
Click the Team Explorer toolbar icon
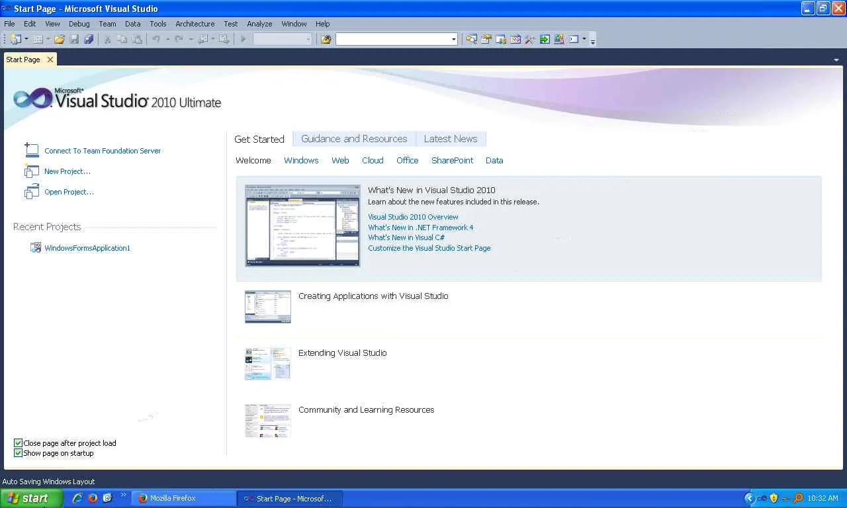[501, 40]
